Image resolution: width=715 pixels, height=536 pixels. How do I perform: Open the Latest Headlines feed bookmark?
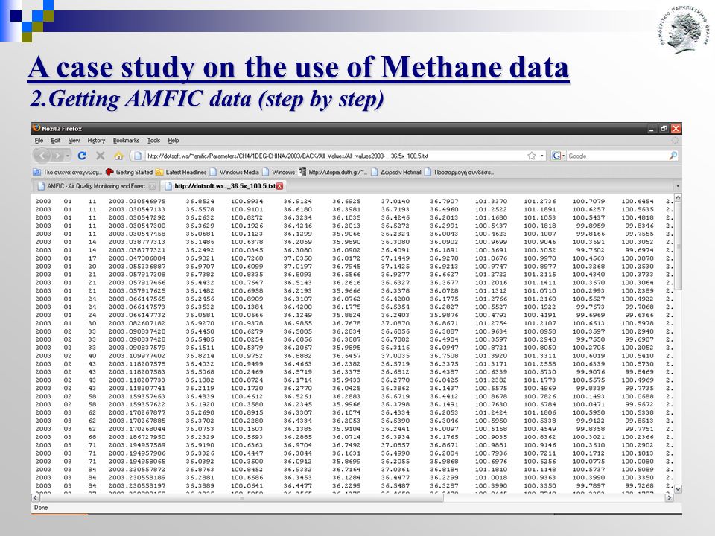pyautogui.click(x=181, y=172)
